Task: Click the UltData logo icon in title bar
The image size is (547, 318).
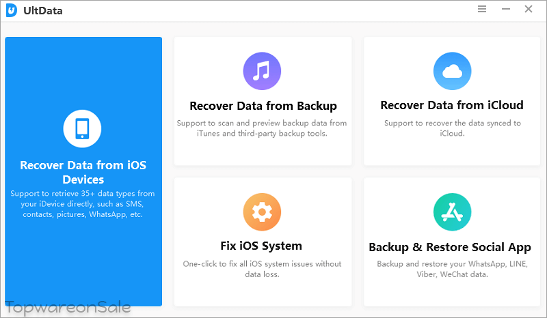Action: tap(12, 10)
